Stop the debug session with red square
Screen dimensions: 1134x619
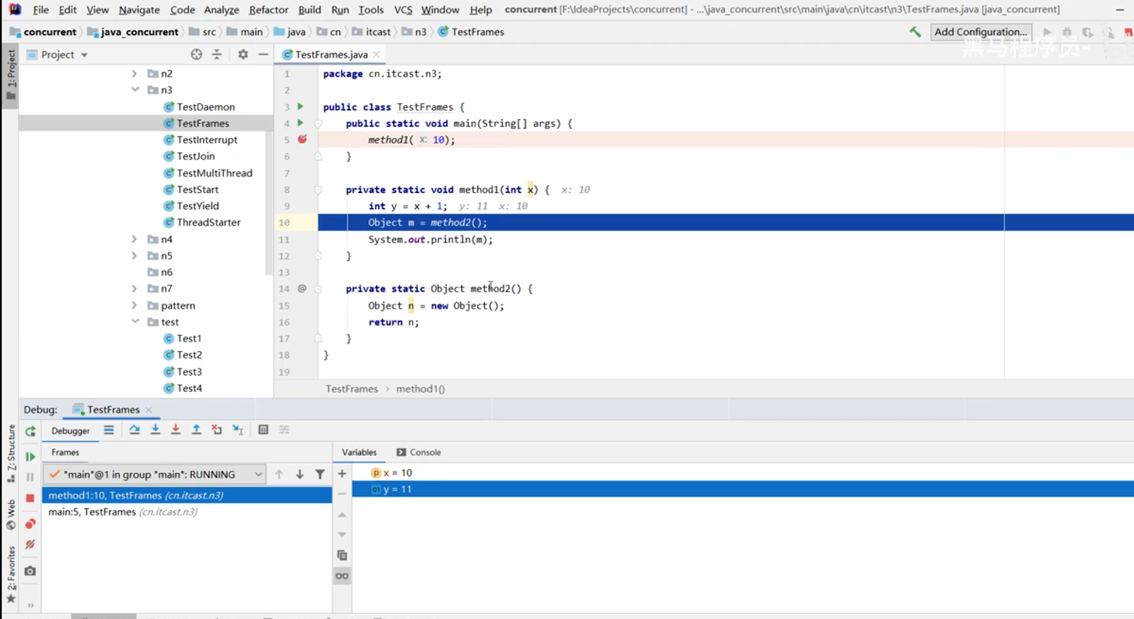30,498
